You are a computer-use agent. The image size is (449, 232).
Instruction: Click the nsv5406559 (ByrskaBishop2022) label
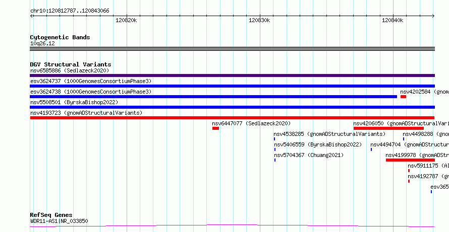pyautogui.click(x=318, y=144)
